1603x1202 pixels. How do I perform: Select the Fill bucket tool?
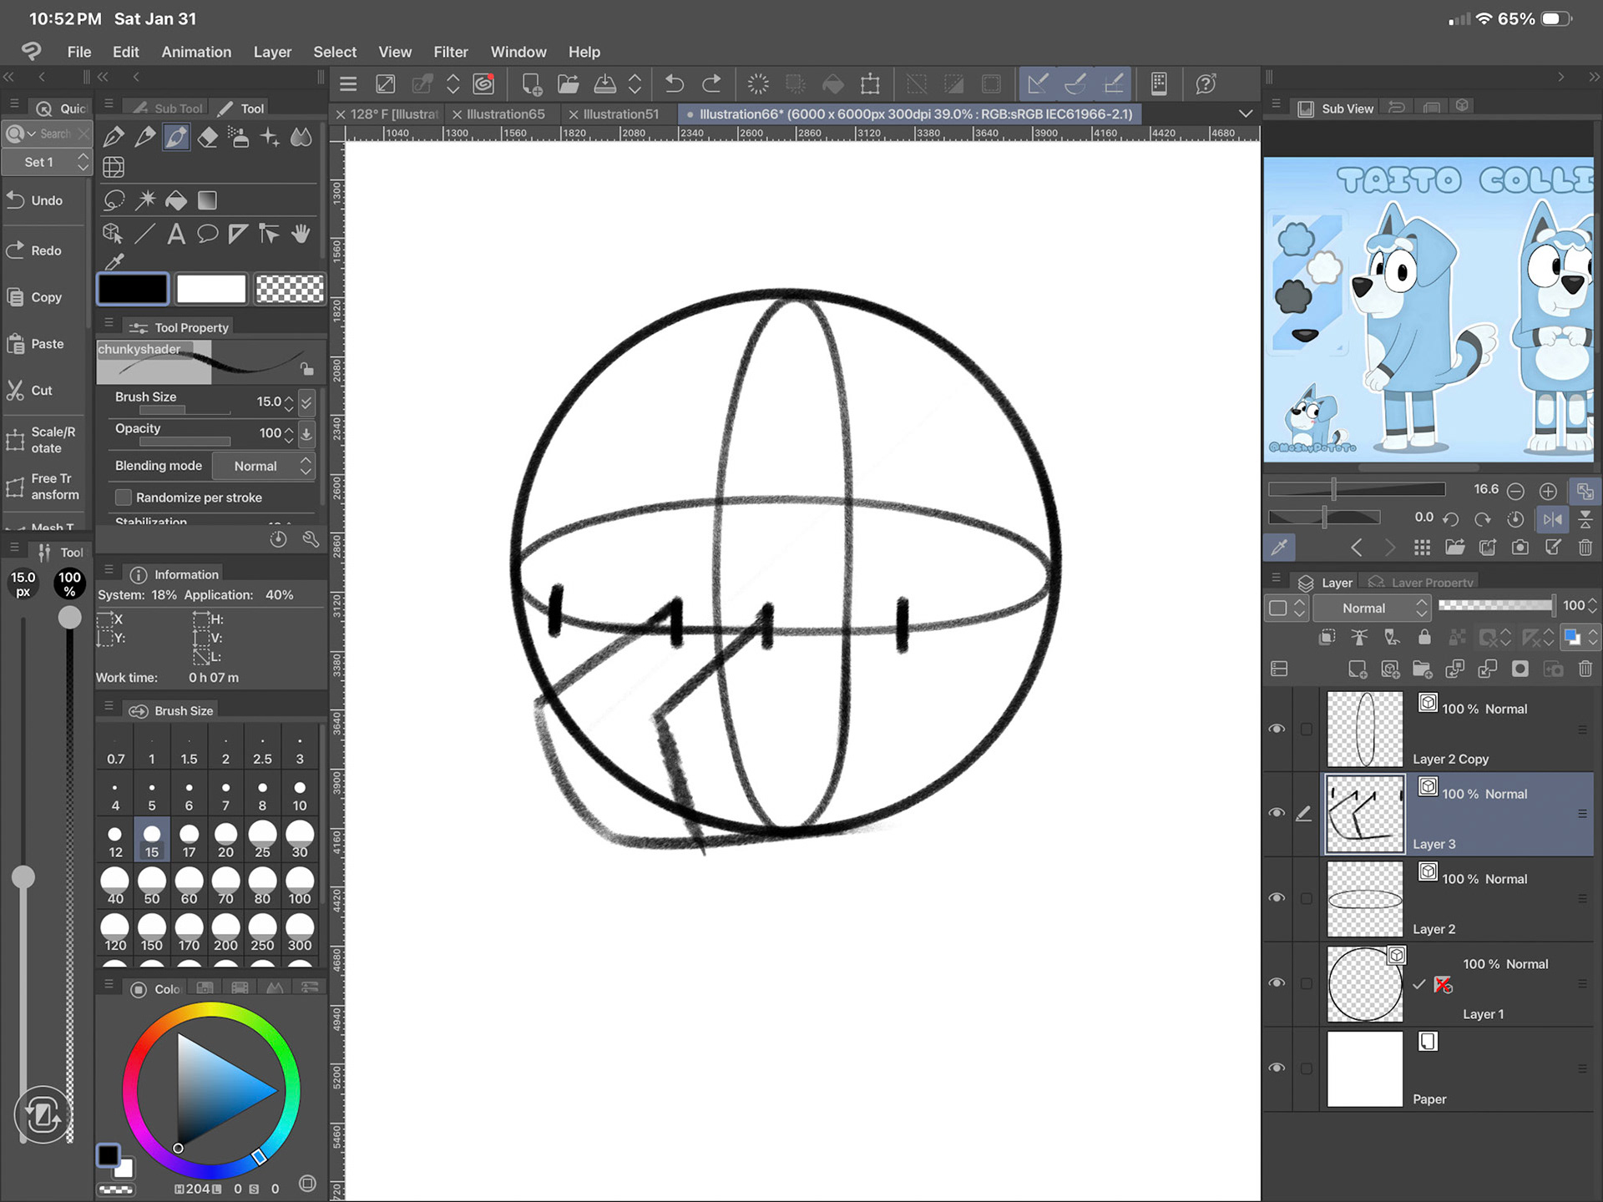(176, 200)
